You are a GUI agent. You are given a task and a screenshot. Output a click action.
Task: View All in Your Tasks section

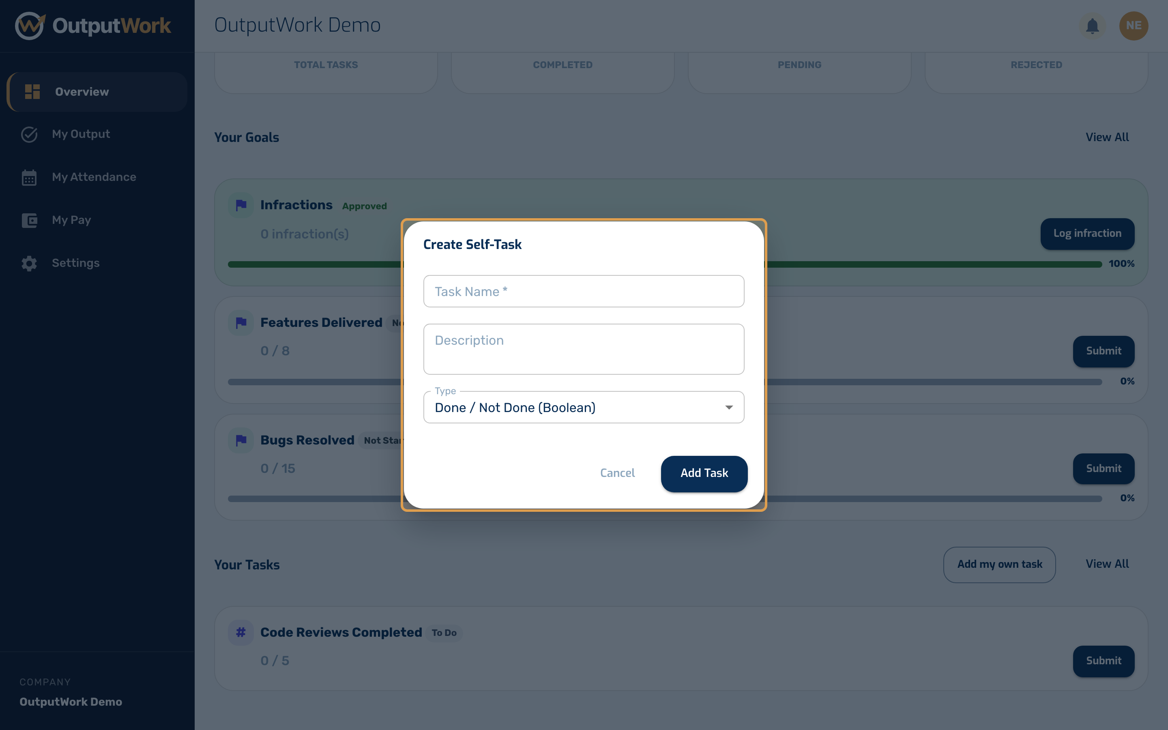tap(1107, 565)
